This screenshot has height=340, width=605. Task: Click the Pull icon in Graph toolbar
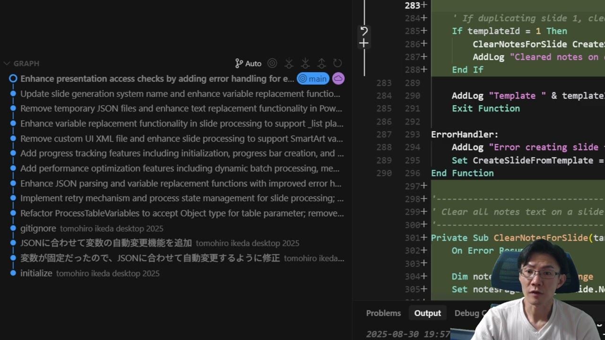tap(305, 63)
